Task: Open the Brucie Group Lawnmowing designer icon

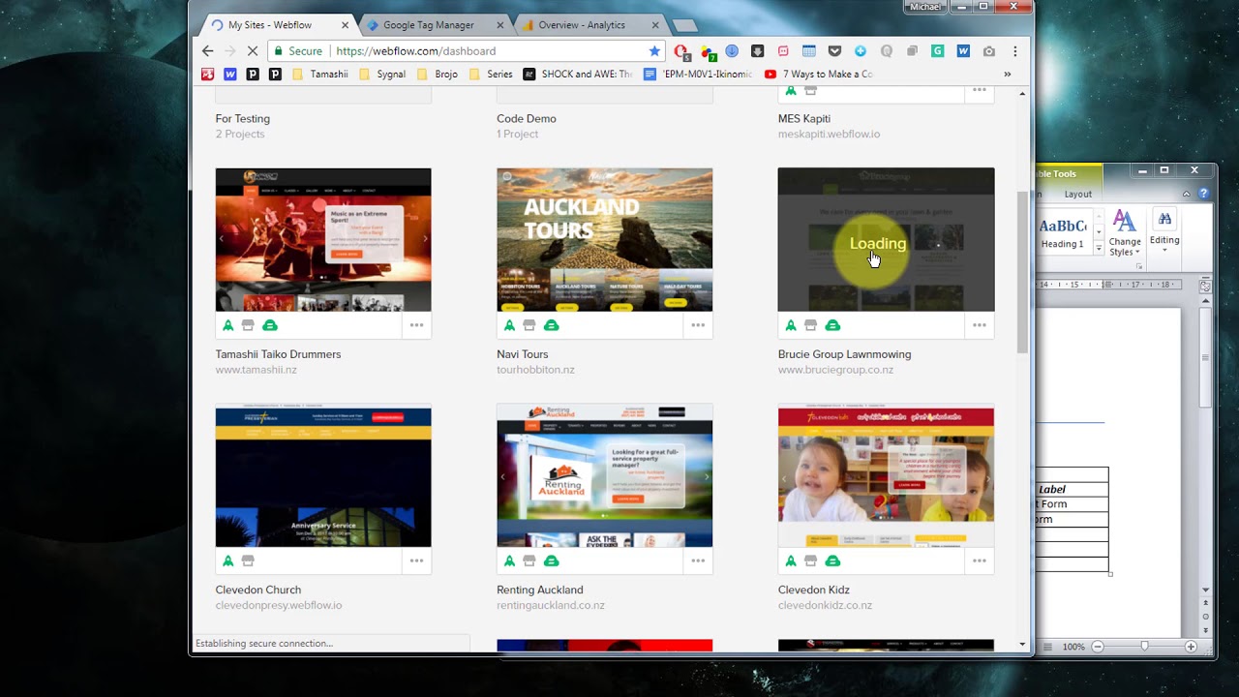Action: click(791, 325)
